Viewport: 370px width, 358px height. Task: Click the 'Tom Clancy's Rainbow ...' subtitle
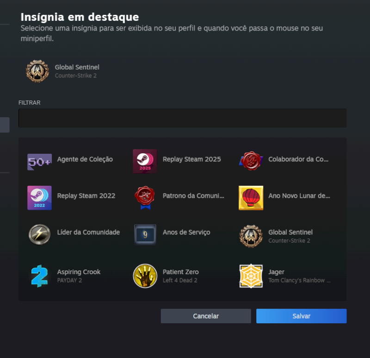pyautogui.click(x=299, y=280)
